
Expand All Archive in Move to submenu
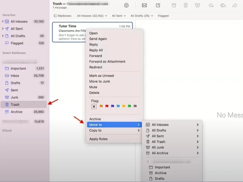[172, 153]
